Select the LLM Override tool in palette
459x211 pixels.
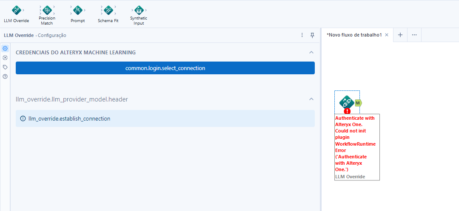tap(16, 10)
